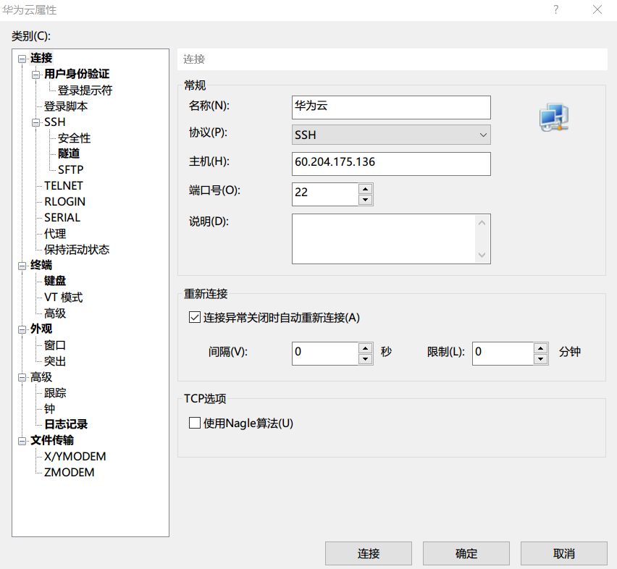The width and height of the screenshot is (617, 569).
Task: Select 外观 in category tree
Action: pyautogui.click(x=41, y=329)
